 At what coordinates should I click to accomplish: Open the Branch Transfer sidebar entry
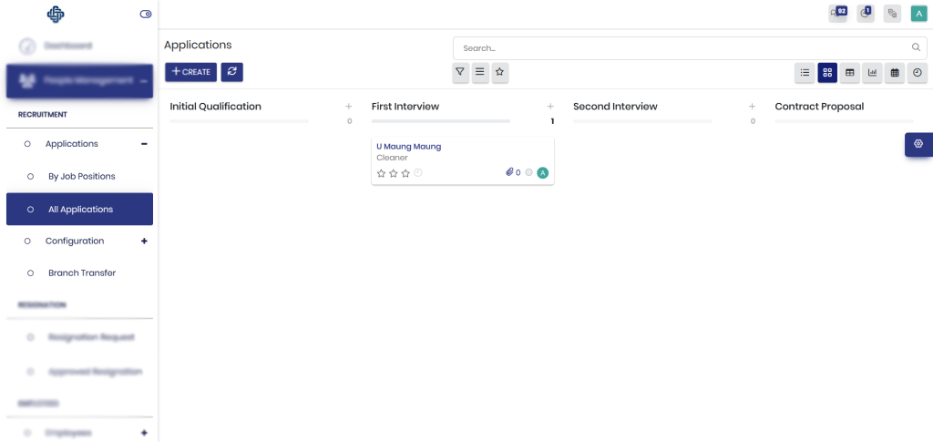(x=82, y=273)
